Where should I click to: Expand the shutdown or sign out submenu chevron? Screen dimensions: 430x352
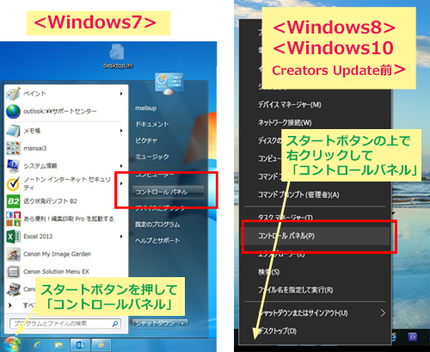click(x=383, y=313)
